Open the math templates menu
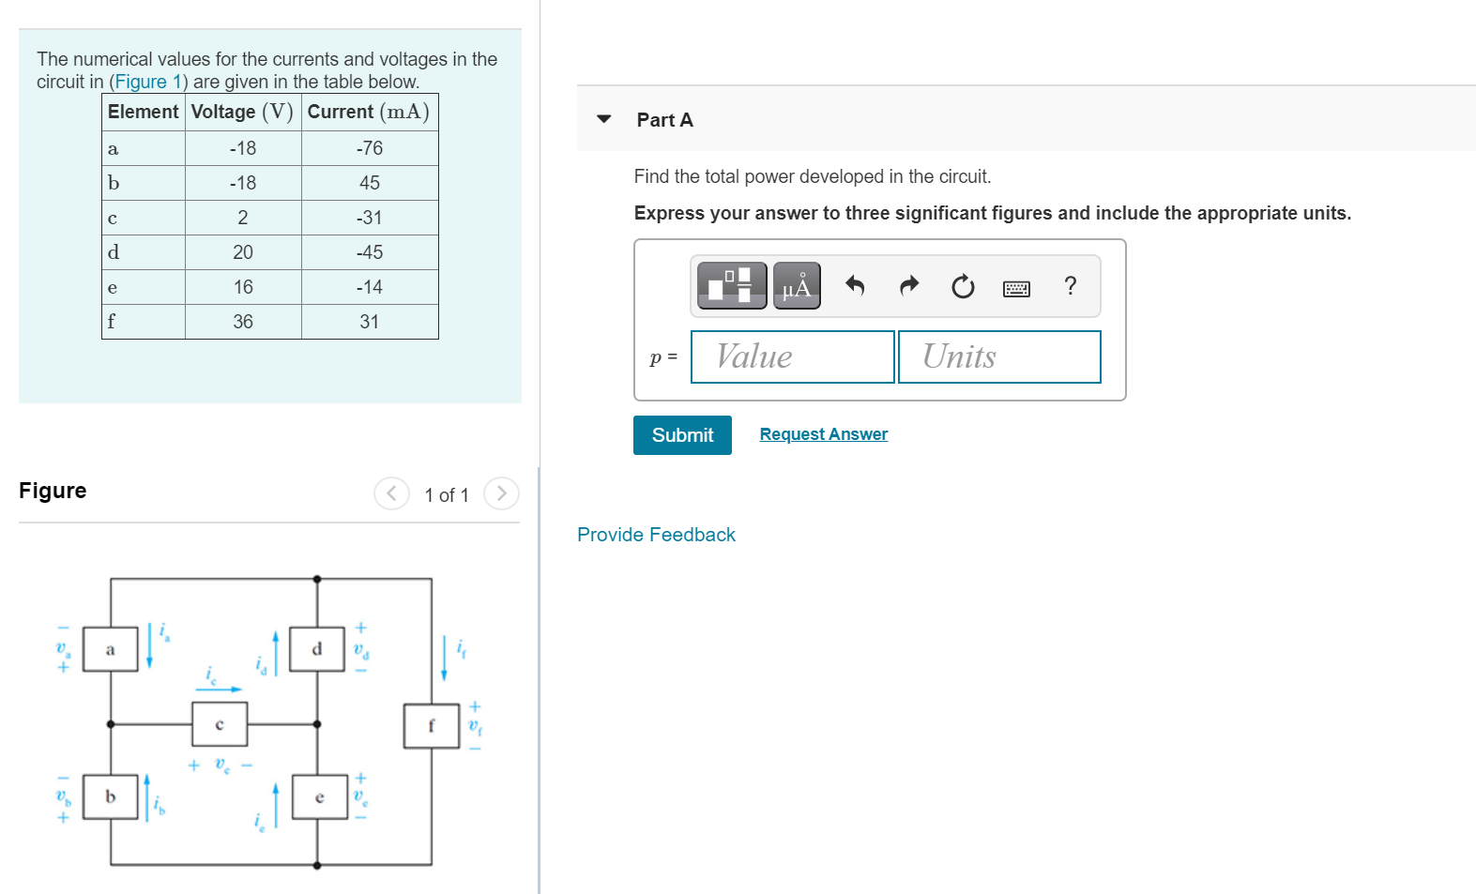 [733, 285]
